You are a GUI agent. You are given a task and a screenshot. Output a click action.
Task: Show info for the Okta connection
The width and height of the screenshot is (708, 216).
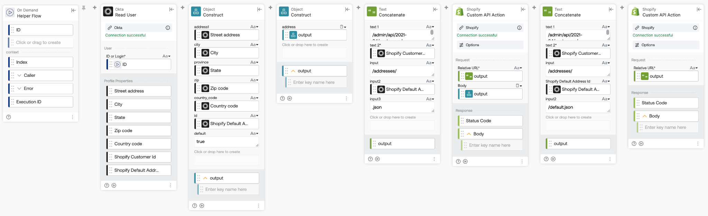168,28
